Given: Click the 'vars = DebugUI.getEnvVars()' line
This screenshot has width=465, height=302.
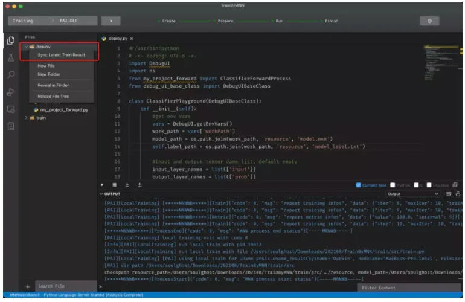Looking at the screenshot, I should pyautogui.click(x=192, y=124).
